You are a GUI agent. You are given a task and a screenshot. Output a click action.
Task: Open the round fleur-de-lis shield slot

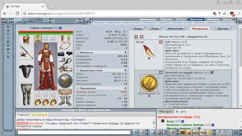(x=65, y=81)
